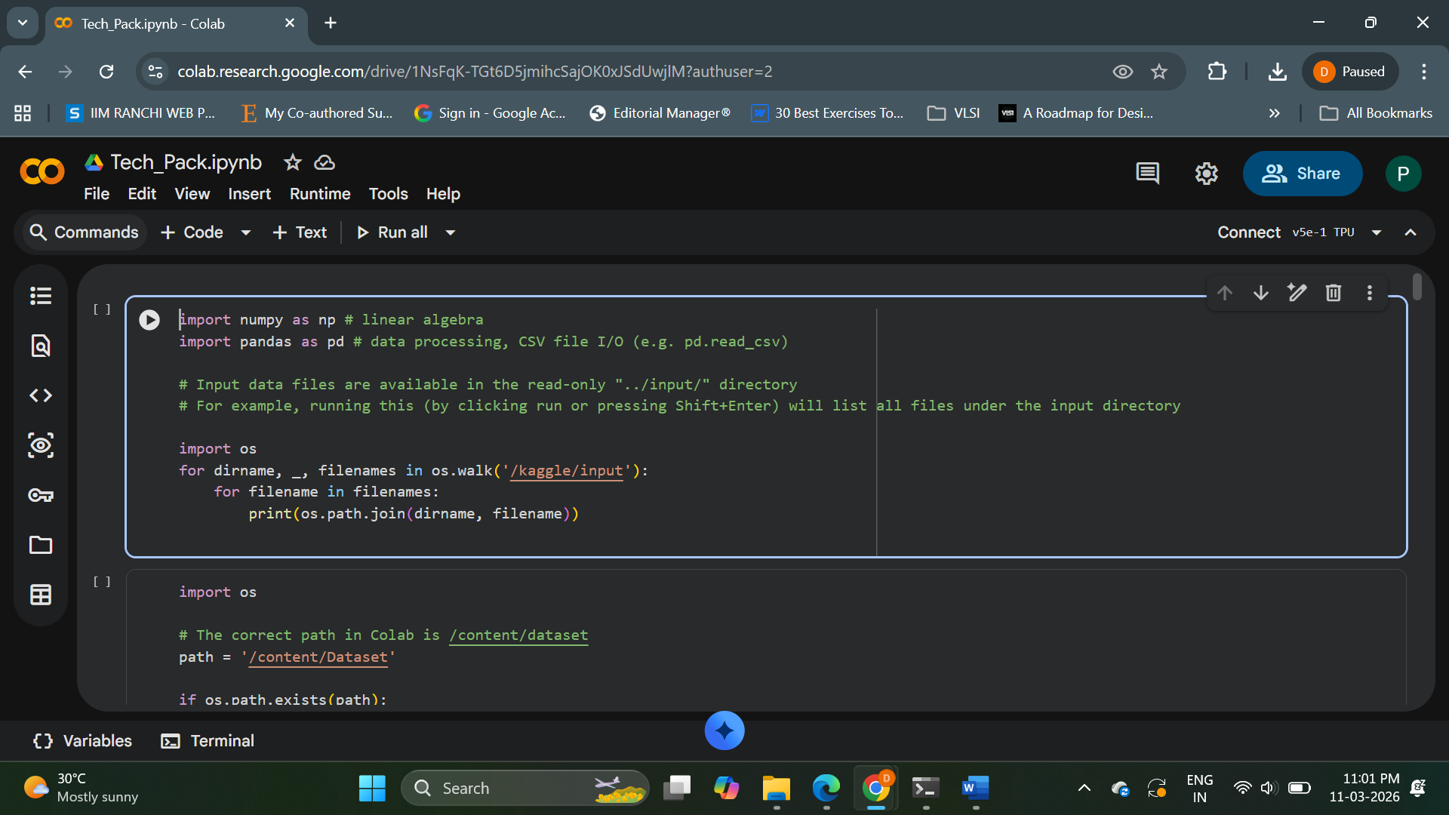Toggle header visibility with collapse chevron
1449x815 pixels.
click(1411, 232)
